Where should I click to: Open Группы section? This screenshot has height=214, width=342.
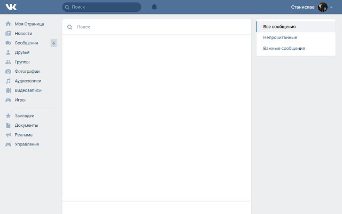tap(22, 62)
